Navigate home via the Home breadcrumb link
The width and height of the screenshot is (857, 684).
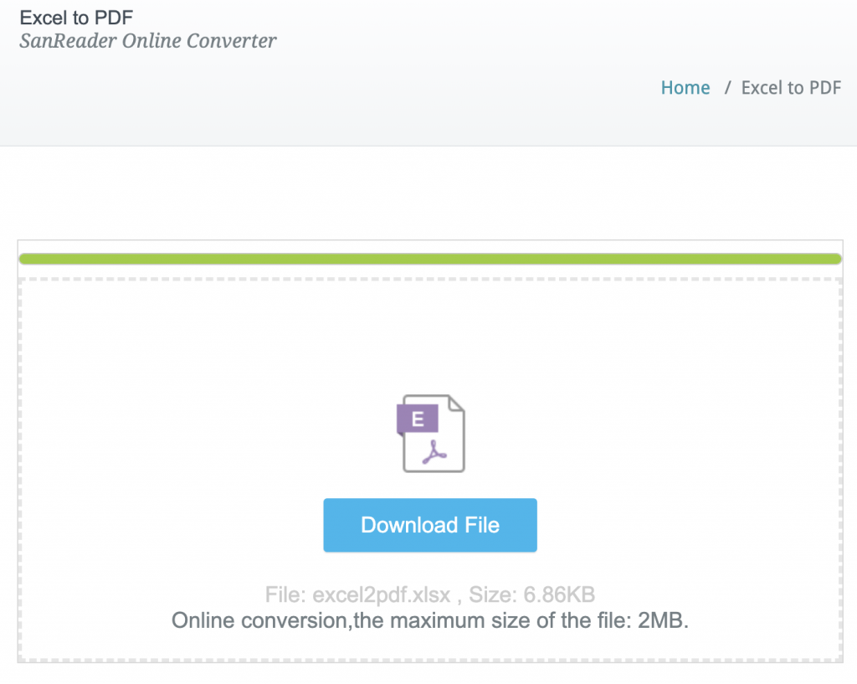(685, 87)
